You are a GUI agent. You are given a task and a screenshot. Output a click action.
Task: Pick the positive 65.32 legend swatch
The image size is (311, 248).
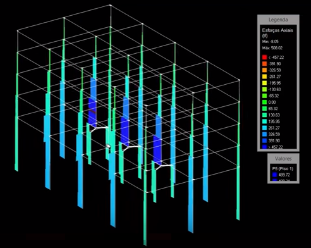pyautogui.click(x=264, y=109)
